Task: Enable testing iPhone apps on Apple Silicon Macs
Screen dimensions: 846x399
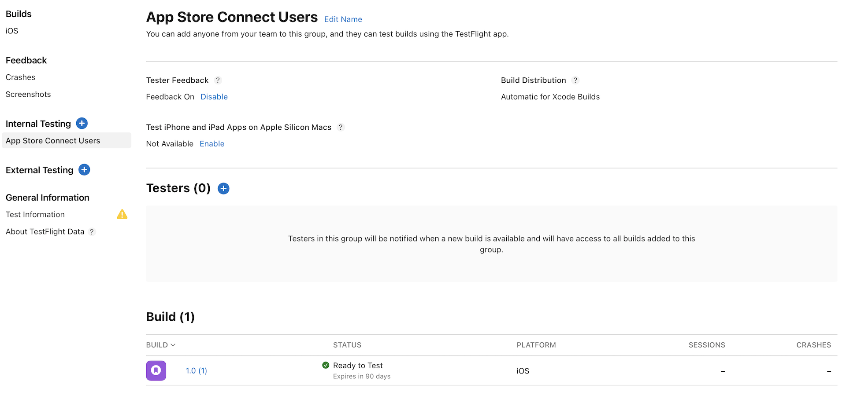Action: (211, 143)
